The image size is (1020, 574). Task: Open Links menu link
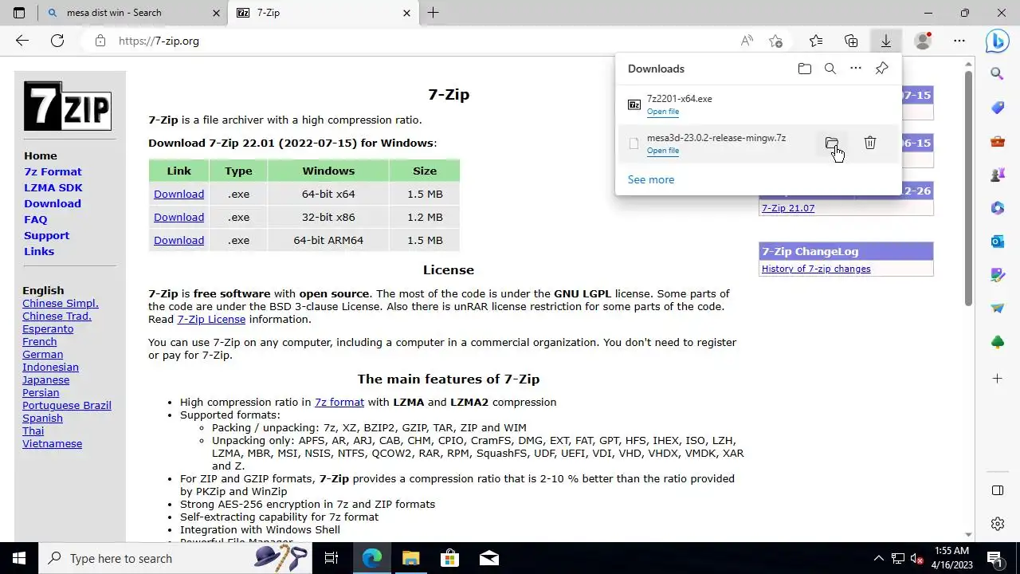[x=39, y=251]
